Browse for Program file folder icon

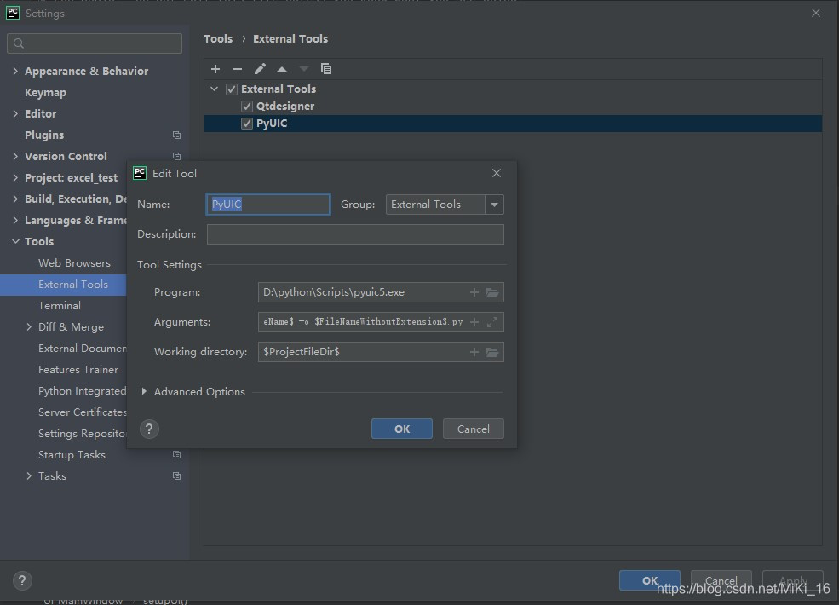492,292
